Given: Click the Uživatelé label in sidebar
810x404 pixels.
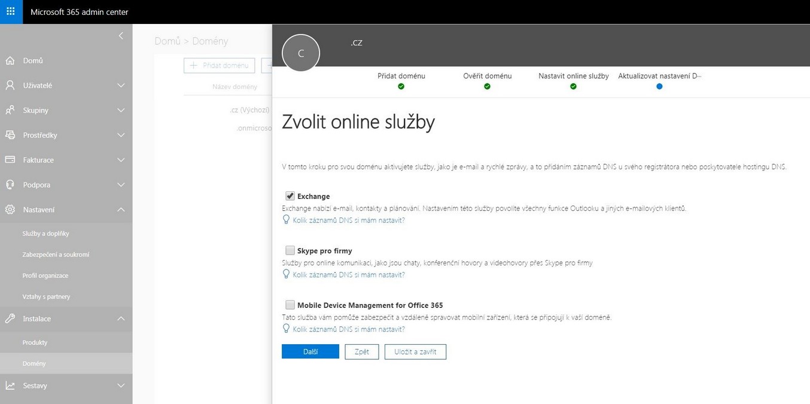Looking at the screenshot, I should click(38, 85).
